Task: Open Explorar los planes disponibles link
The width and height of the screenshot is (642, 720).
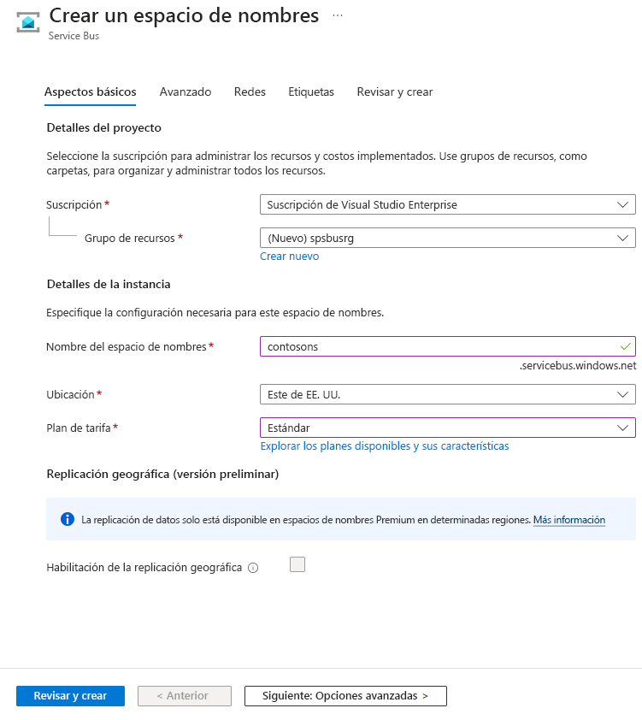Action: point(385,446)
